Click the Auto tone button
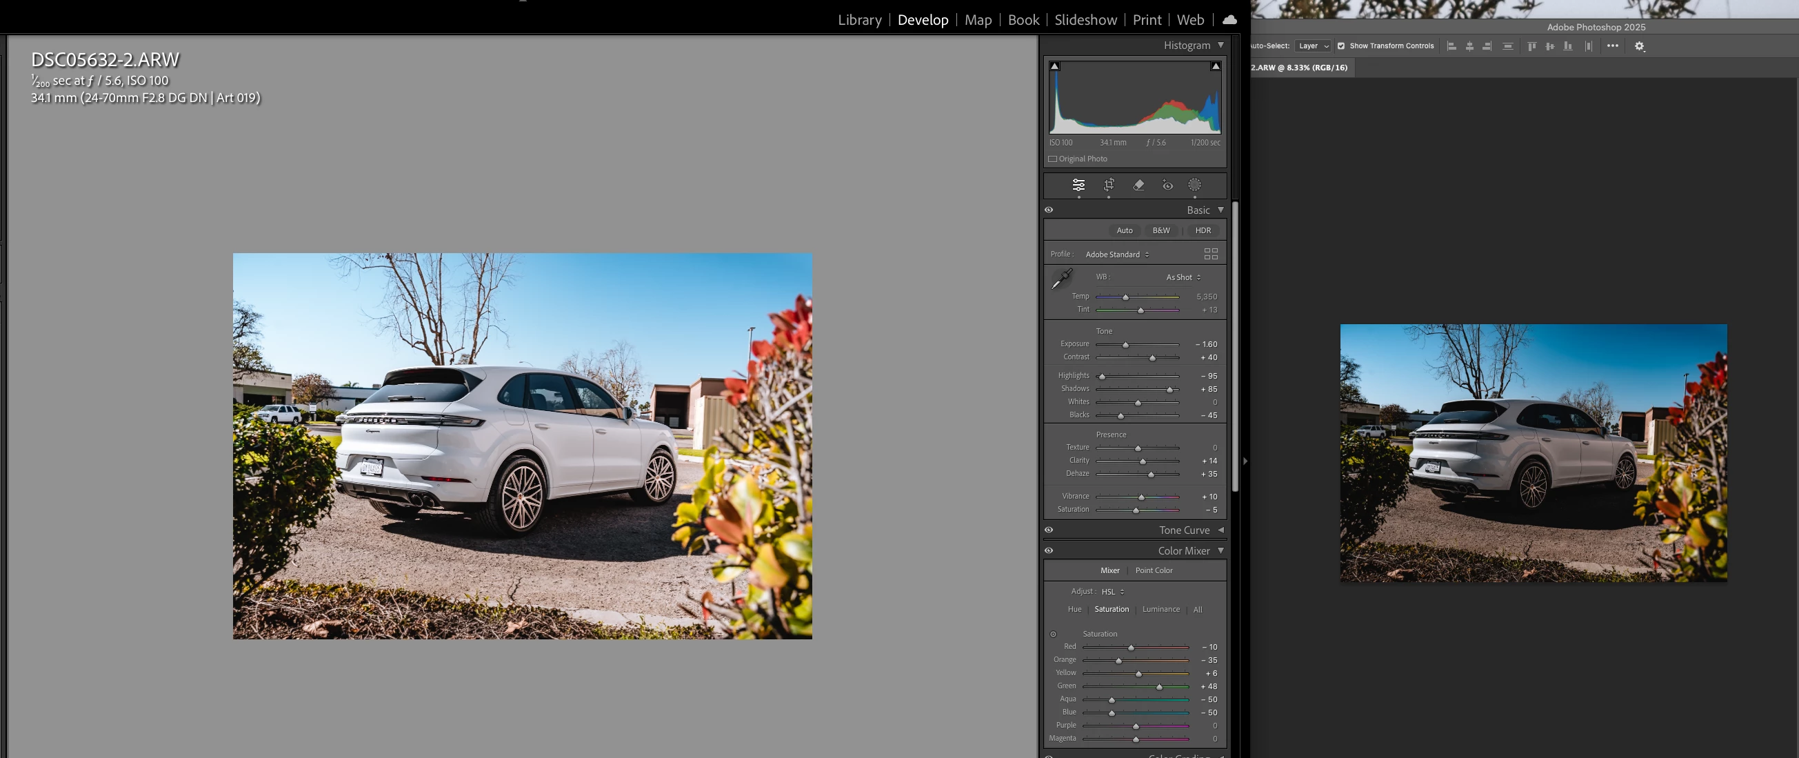 (1125, 230)
